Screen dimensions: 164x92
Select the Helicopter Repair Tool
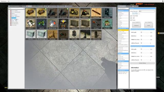point(123,72)
